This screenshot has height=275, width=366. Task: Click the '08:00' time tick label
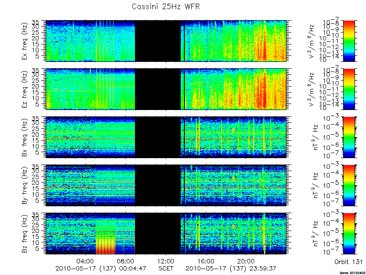pyautogui.click(x=126, y=261)
